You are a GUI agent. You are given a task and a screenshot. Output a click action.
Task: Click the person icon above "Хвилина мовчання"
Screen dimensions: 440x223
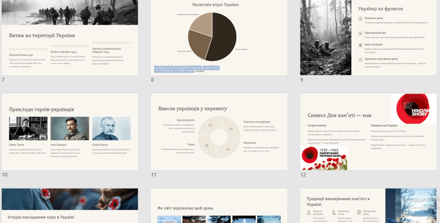[309, 213]
